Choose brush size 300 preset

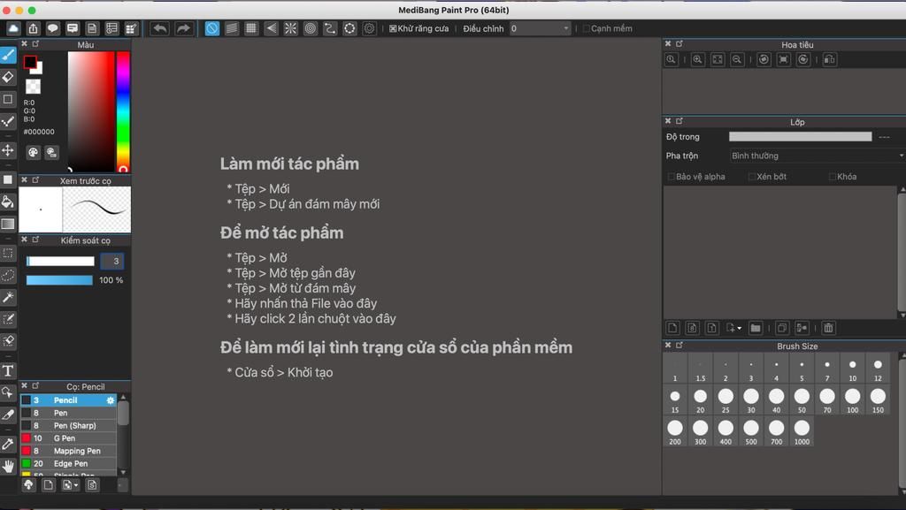[x=701, y=431]
